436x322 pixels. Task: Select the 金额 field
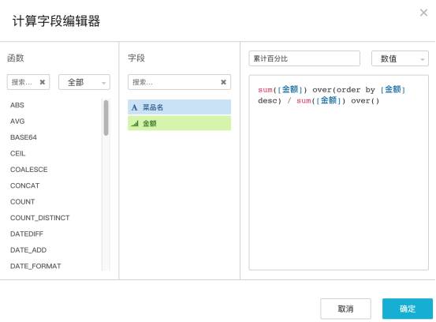point(179,123)
